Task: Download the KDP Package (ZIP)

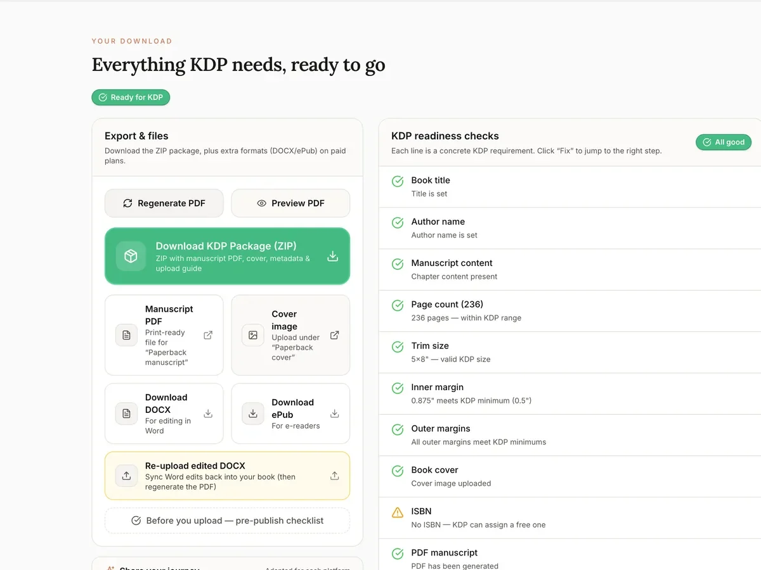Action: pos(227,256)
